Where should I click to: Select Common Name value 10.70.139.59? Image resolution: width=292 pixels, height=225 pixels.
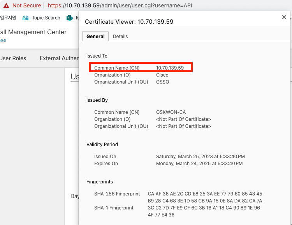(170, 68)
